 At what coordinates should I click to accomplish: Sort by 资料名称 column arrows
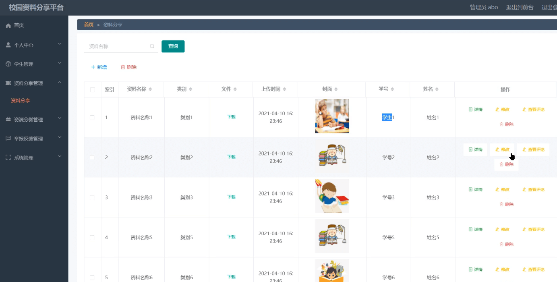click(150, 89)
